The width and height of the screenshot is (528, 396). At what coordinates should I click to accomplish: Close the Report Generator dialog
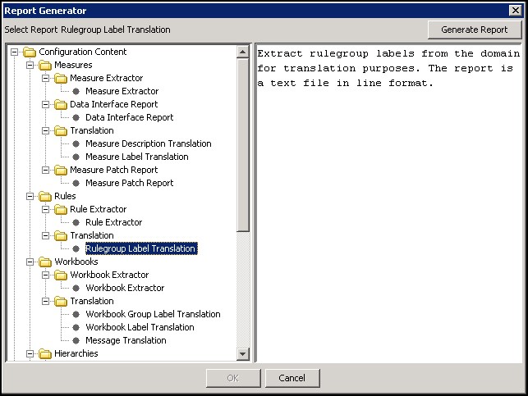click(515, 11)
